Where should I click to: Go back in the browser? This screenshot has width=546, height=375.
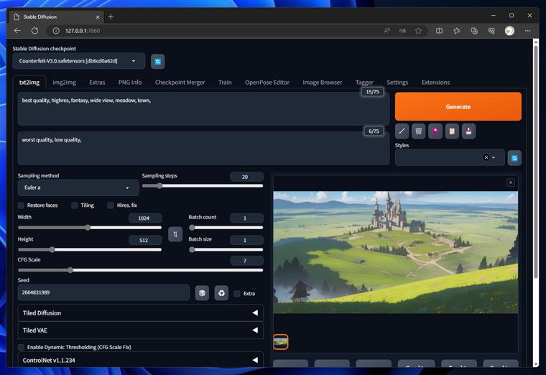(17, 31)
